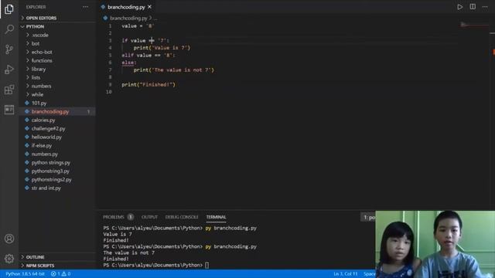The height and width of the screenshot is (278, 495).
Task: Switch to the Debug Console tab
Action: pos(182,217)
